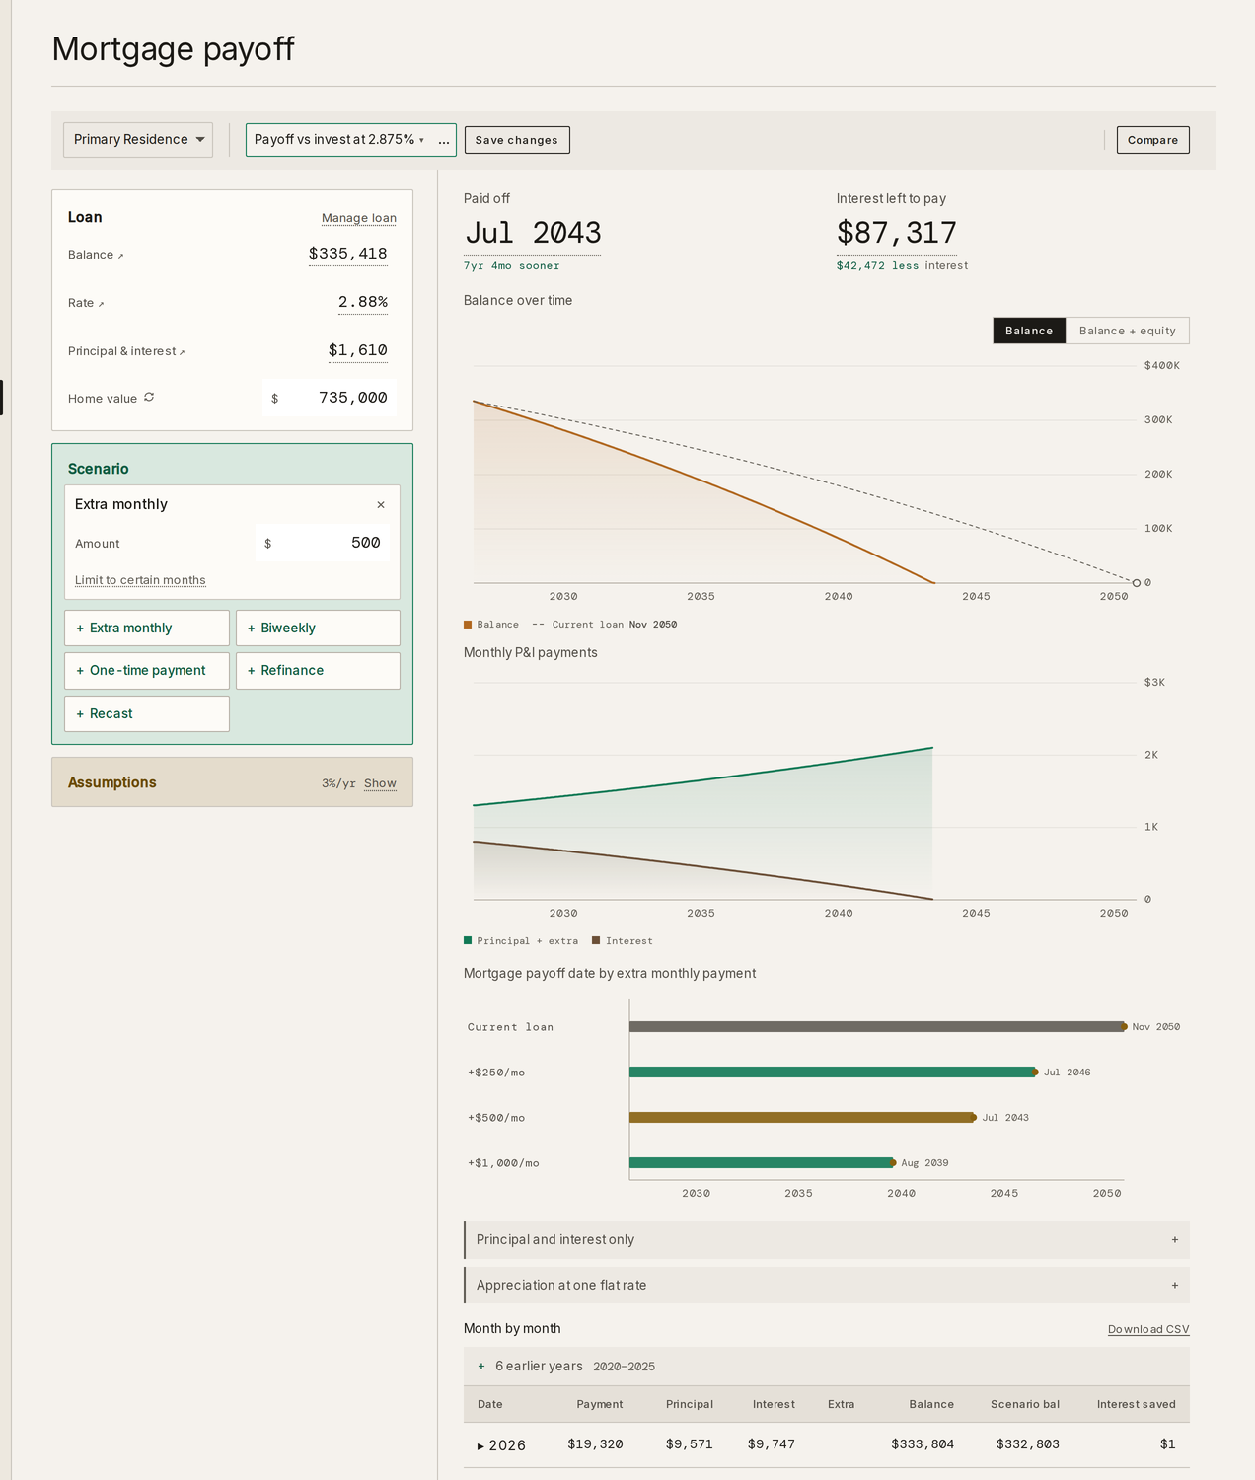The width and height of the screenshot is (1255, 1480).
Task: Remove the Extra monthly scenario item
Action: click(381, 505)
